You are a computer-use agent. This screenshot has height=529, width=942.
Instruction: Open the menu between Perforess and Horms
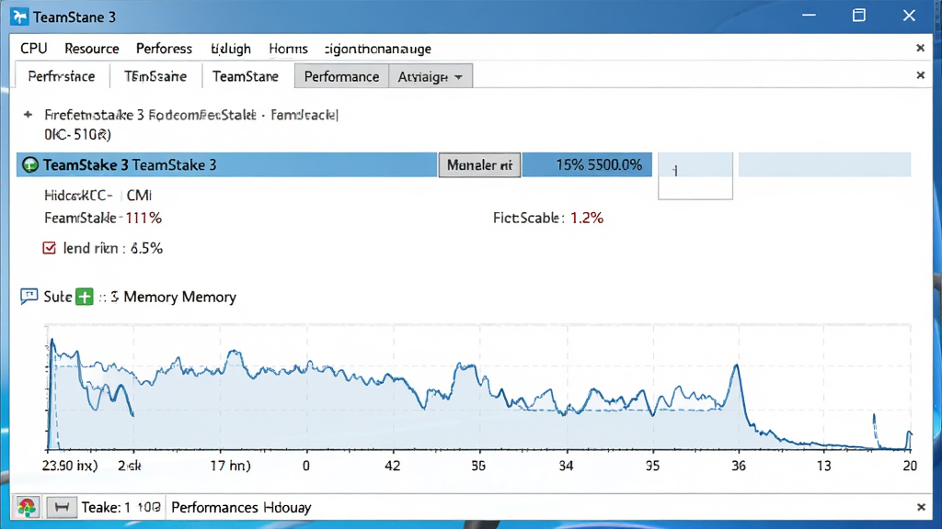pyautogui.click(x=231, y=49)
